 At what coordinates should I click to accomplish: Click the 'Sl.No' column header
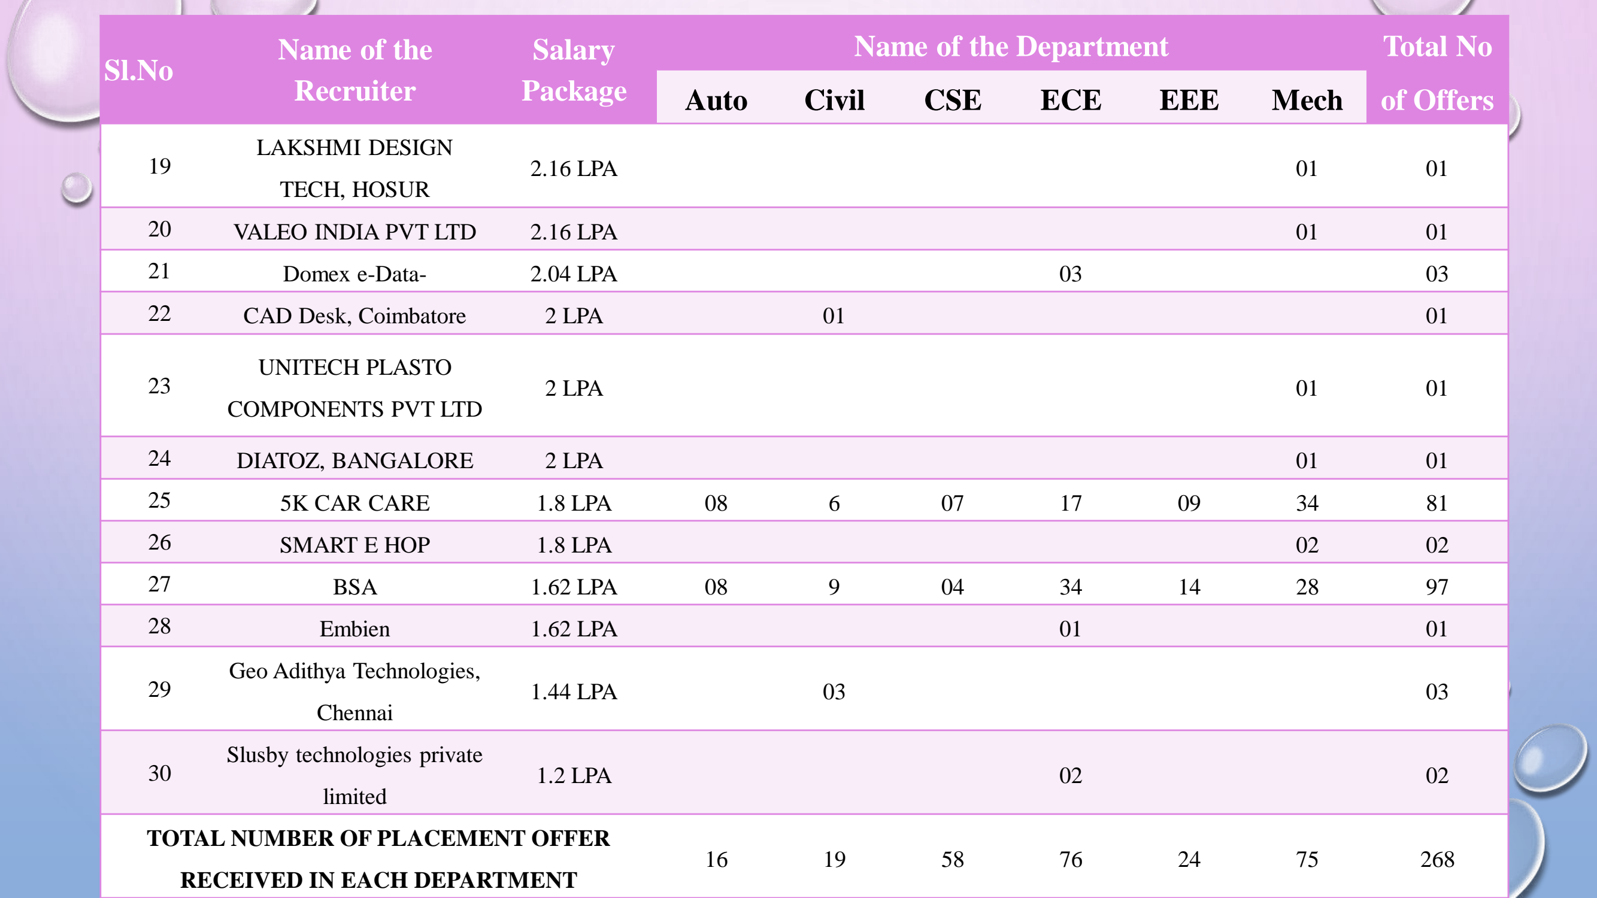pyautogui.click(x=138, y=71)
